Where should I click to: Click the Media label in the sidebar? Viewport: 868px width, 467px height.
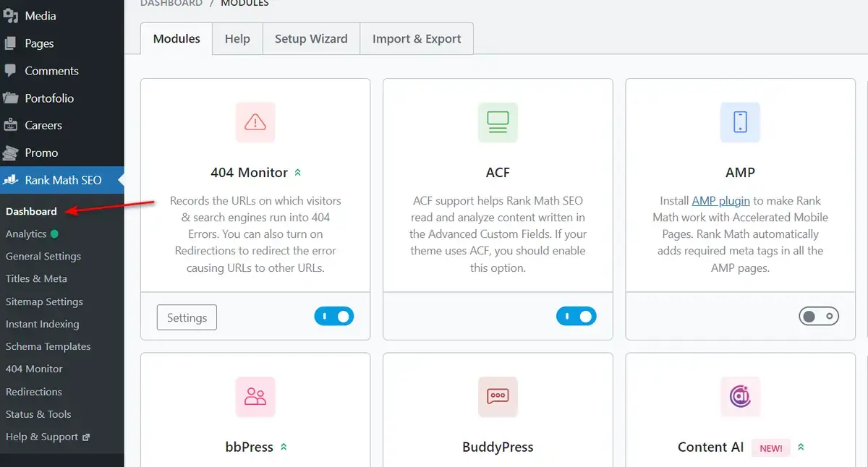[x=41, y=16]
